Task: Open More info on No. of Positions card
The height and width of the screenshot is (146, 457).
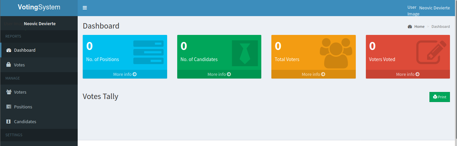Action: 125,74
